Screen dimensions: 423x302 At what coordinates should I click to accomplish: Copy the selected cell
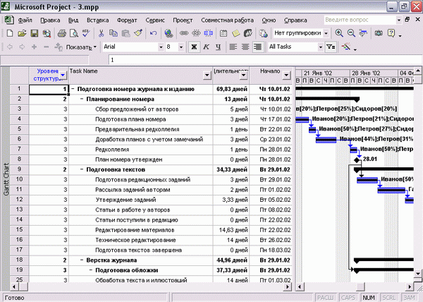[114, 33]
